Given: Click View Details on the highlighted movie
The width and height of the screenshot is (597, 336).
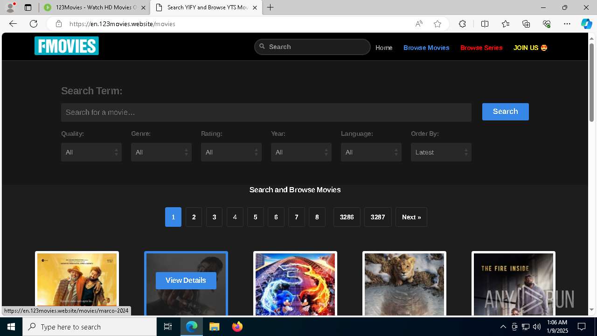Looking at the screenshot, I should (x=186, y=280).
